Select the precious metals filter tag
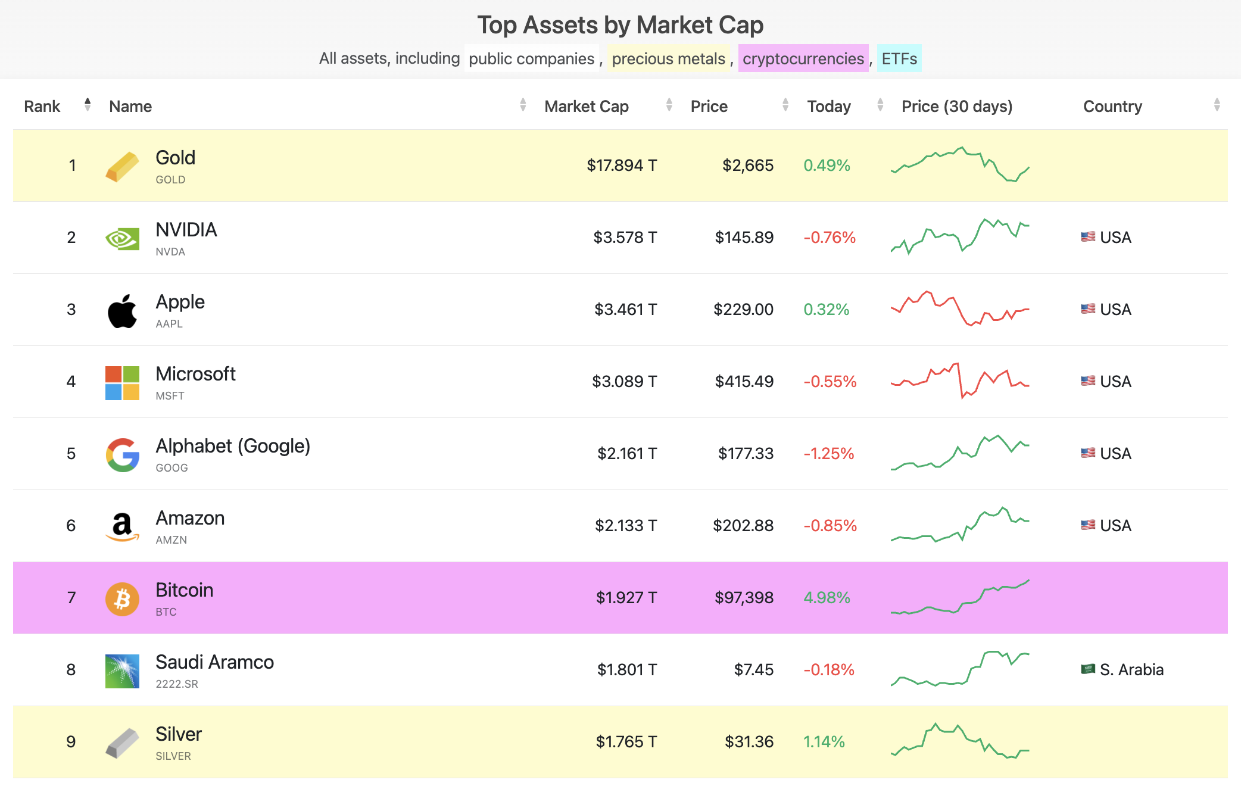This screenshot has width=1241, height=786. click(x=668, y=58)
